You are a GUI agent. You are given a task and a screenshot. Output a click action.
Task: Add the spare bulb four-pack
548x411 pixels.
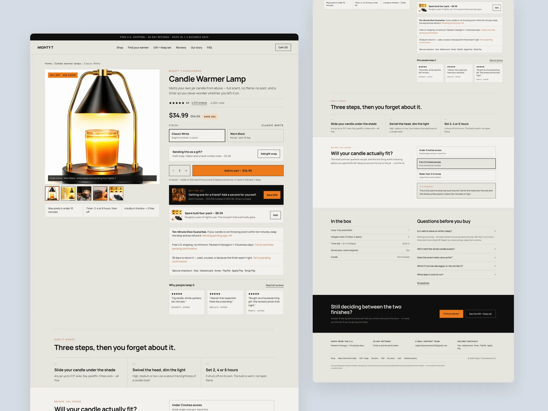point(276,215)
